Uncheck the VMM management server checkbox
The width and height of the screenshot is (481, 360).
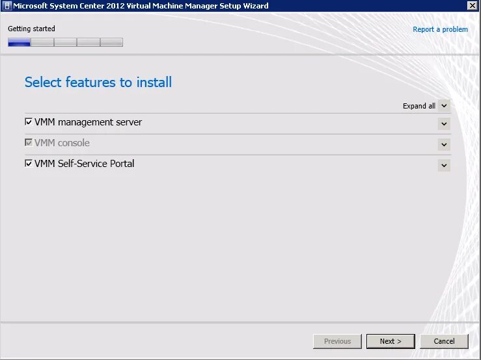coord(29,122)
